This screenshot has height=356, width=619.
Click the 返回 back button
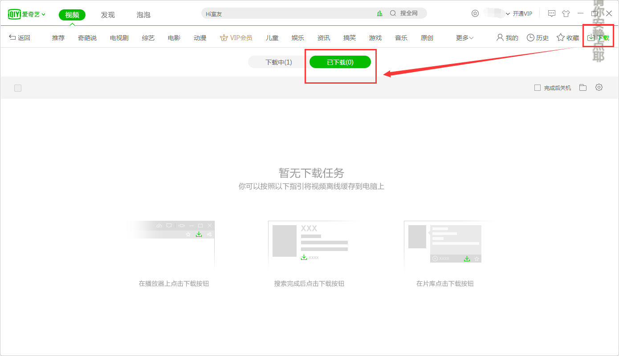click(20, 38)
